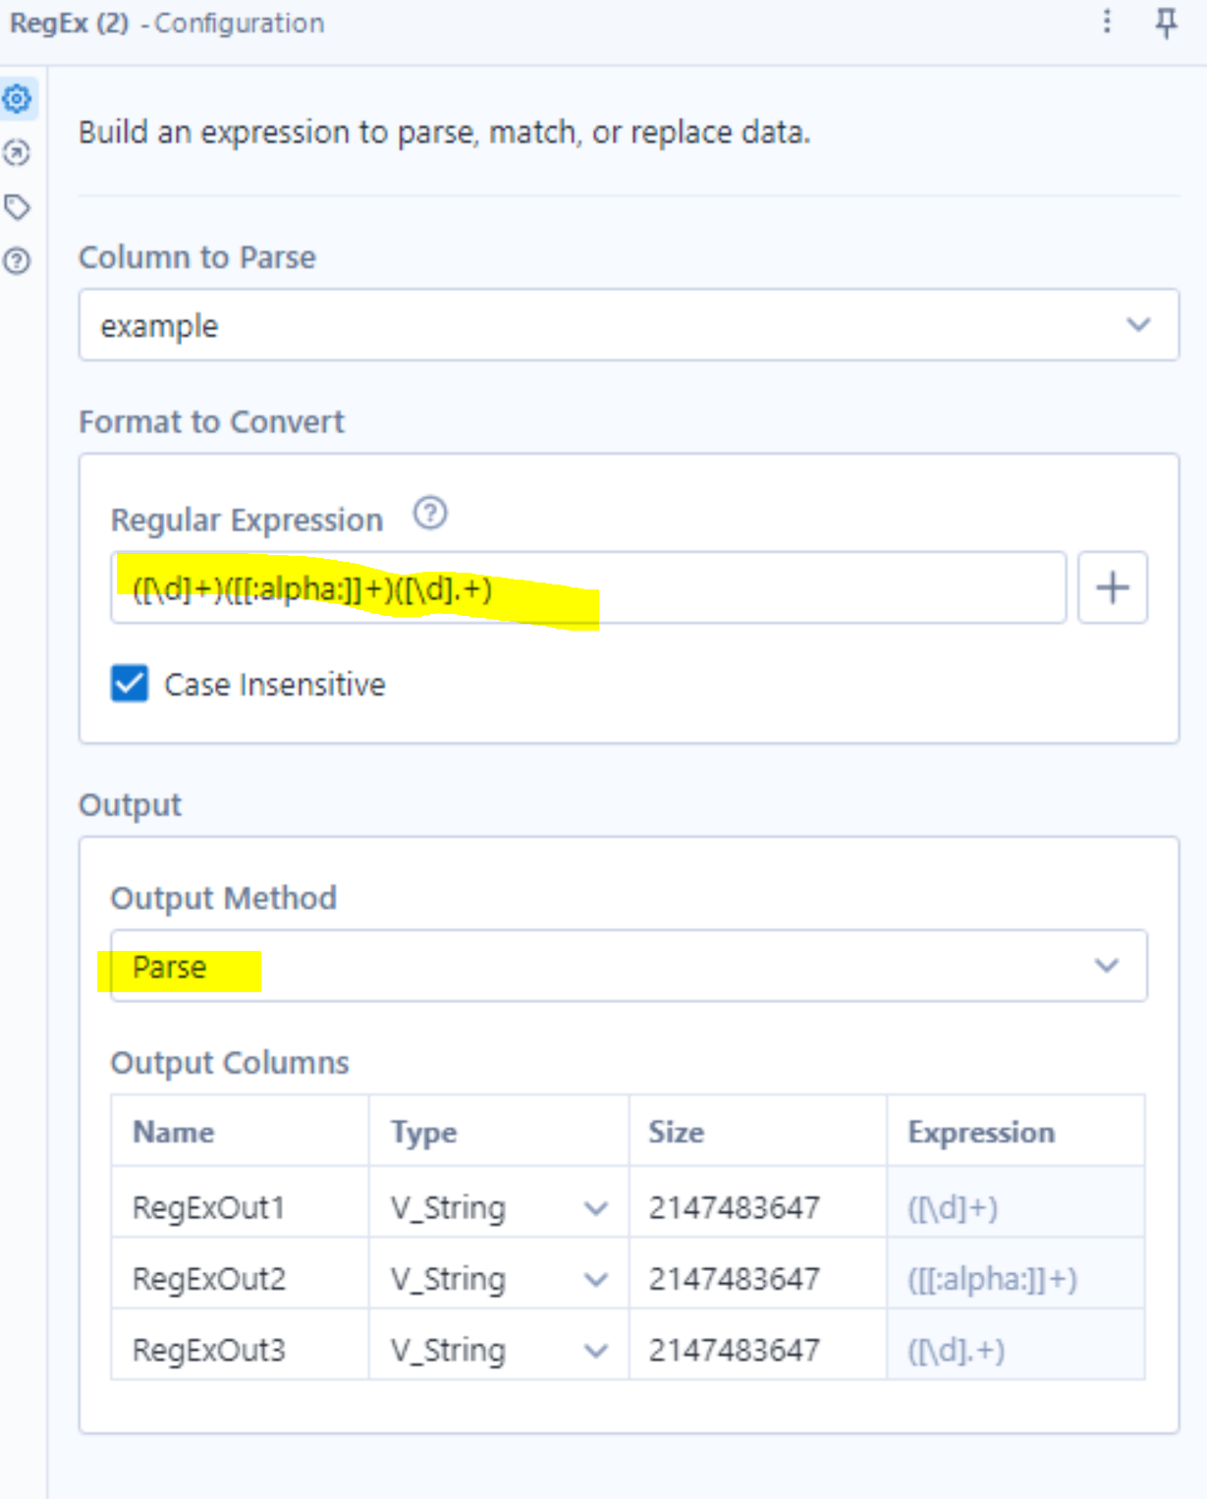The width and height of the screenshot is (1207, 1499).
Task: Open the Output Method dropdown
Action: coord(1107,967)
